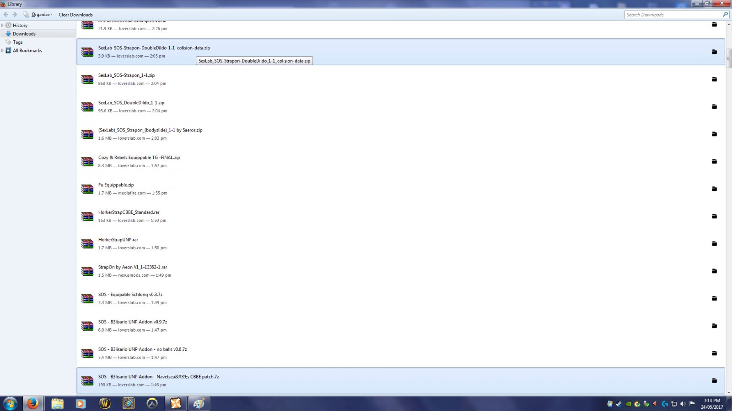Open containing folder for the Saeros bodyslide zip
This screenshot has height=411, width=732.
[714, 134]
